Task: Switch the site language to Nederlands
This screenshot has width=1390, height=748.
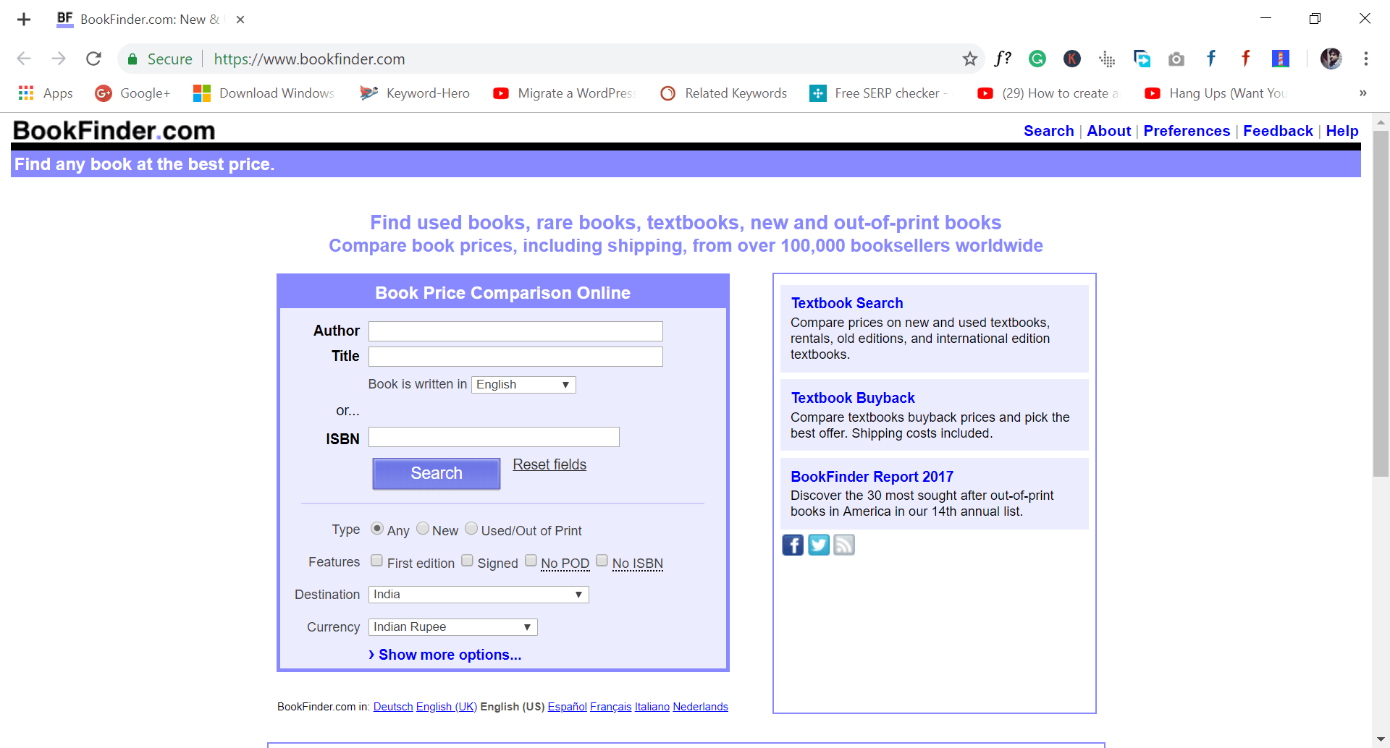Action: (x=701, y=707)
